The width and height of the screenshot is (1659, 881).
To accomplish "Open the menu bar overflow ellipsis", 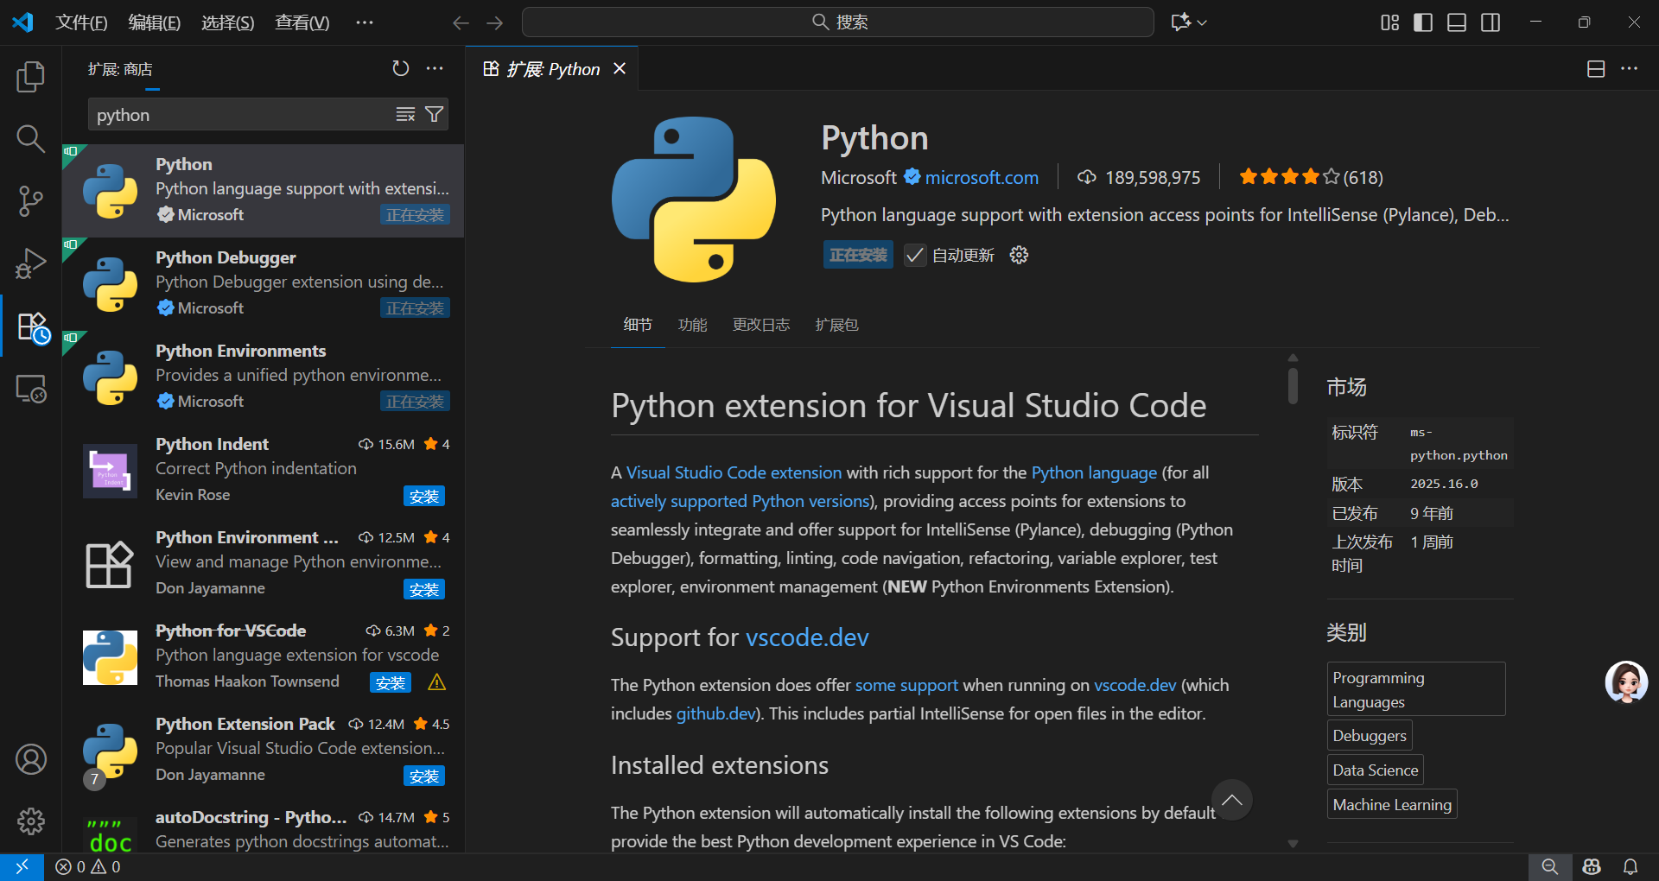I will pos(365,22).
